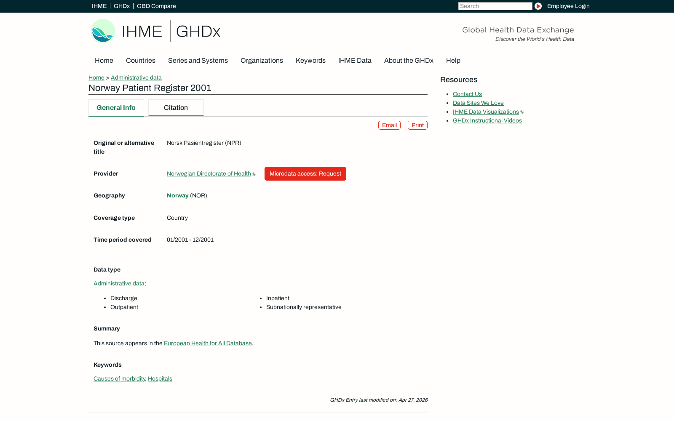The height and width of the screenshot is (421, 674).
Task: Click external link icon after Norwegian Directorate of Health
Action: click(x=254, y=174)
